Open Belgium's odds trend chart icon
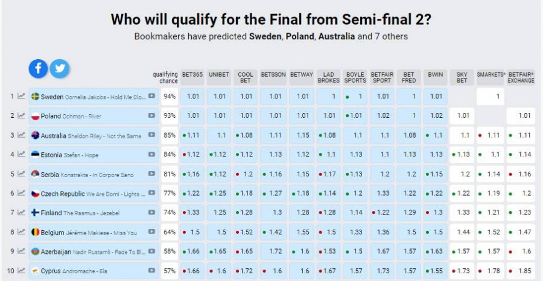 [x=21, y=232]
